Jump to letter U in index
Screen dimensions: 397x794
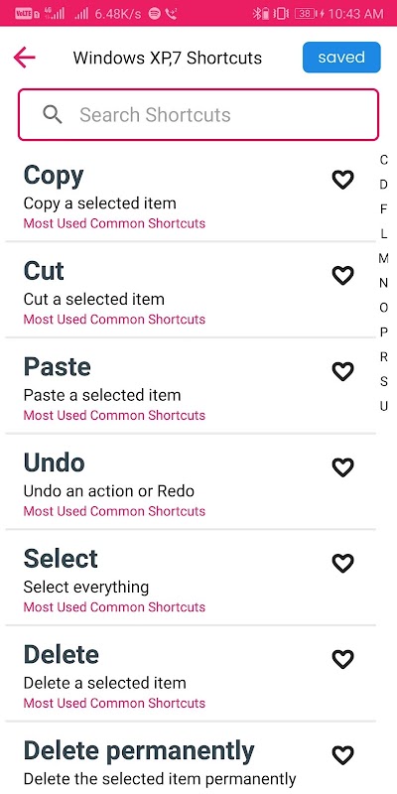click(x=384, y=406)
